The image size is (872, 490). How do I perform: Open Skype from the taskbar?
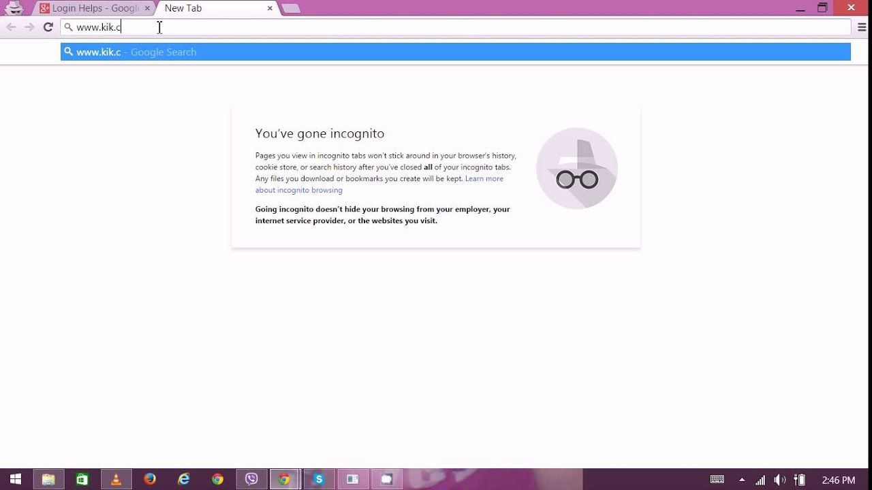[318, 480]
